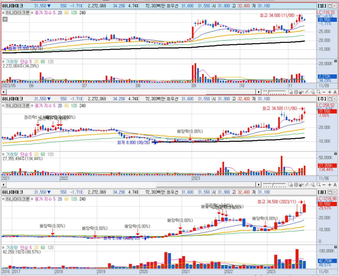Click the plus zoom-in icon in daily chart toolbar
Image resolution: width=339 pixels, height=276 pixels.
pyautogui.click(x=330, y=92)
